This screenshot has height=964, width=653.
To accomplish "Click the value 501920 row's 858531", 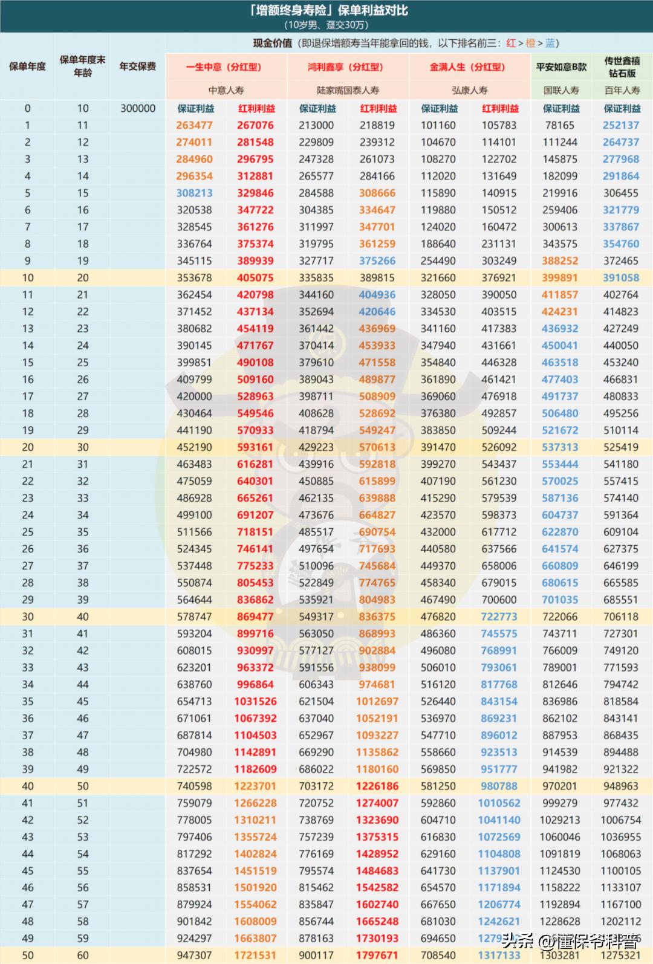I will pos(194,887).
